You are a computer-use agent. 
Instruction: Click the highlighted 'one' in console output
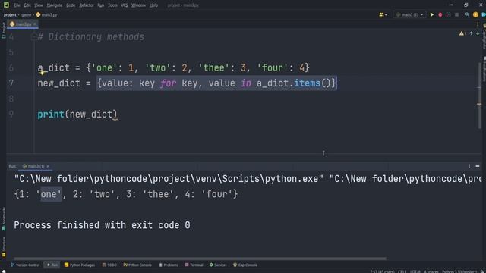click(51, 194)
